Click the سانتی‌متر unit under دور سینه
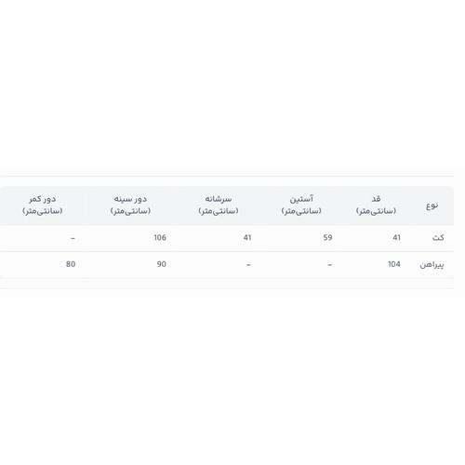The image size is (465, 465). tap(130, 211)
